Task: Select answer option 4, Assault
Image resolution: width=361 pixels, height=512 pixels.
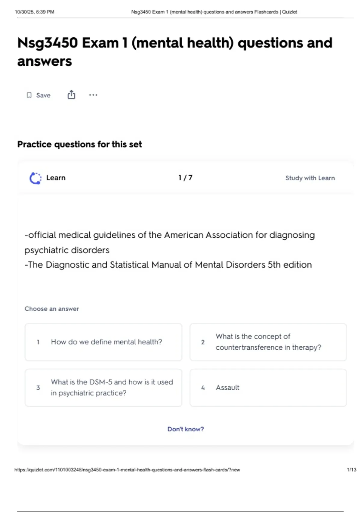Action: tap(268, 388)
